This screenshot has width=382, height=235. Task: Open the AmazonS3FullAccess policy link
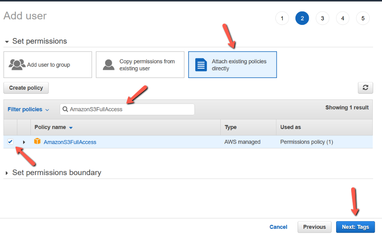pos(70,142)
